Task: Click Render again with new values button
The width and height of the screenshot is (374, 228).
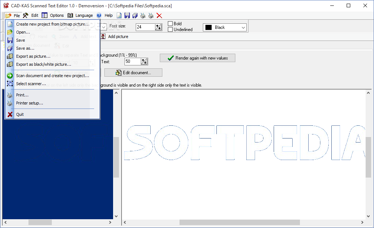Action: [197, 58]
